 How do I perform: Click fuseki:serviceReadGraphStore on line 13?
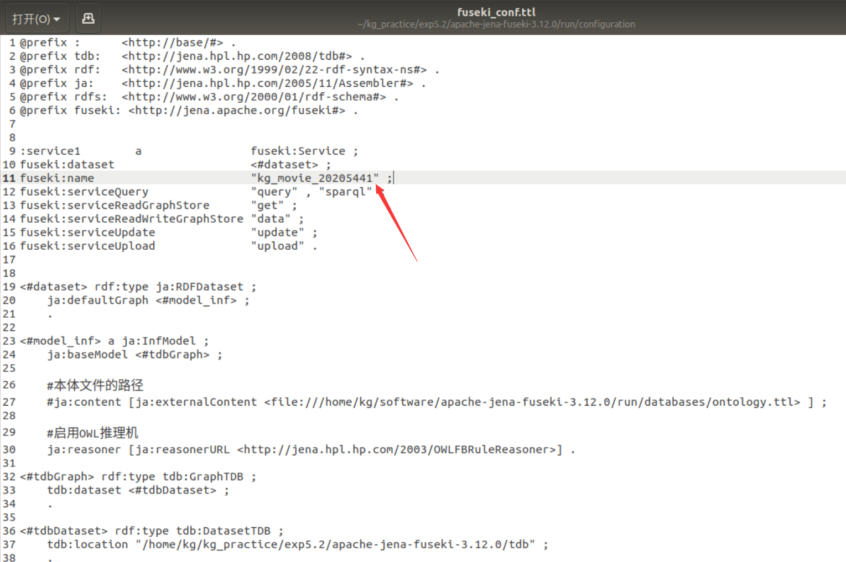(115, 206)
